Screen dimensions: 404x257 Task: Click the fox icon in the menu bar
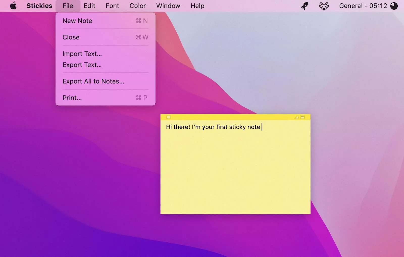(324, 6)
